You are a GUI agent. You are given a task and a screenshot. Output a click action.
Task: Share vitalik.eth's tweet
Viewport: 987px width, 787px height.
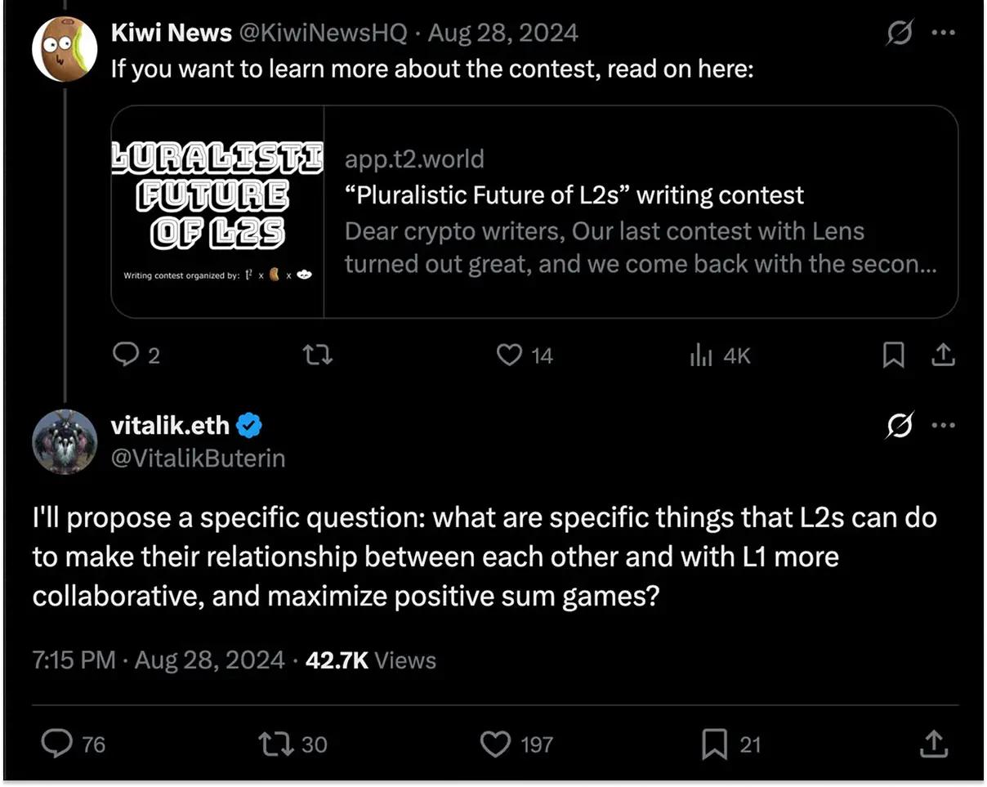[x=933, y=743]
